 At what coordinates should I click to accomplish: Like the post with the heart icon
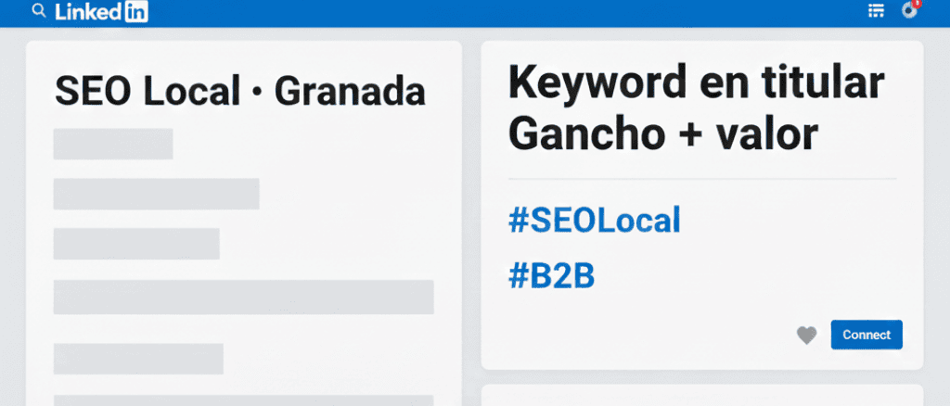[x=807, y=336]
